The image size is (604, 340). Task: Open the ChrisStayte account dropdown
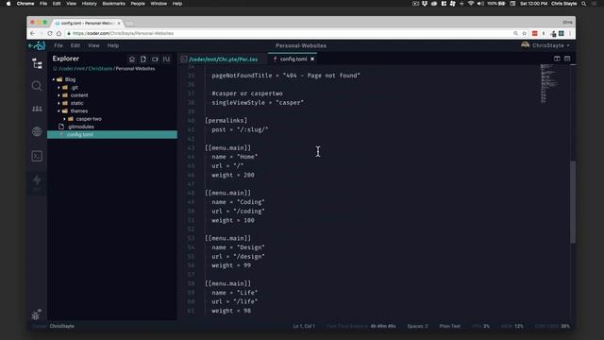click(x=545, y=45)
